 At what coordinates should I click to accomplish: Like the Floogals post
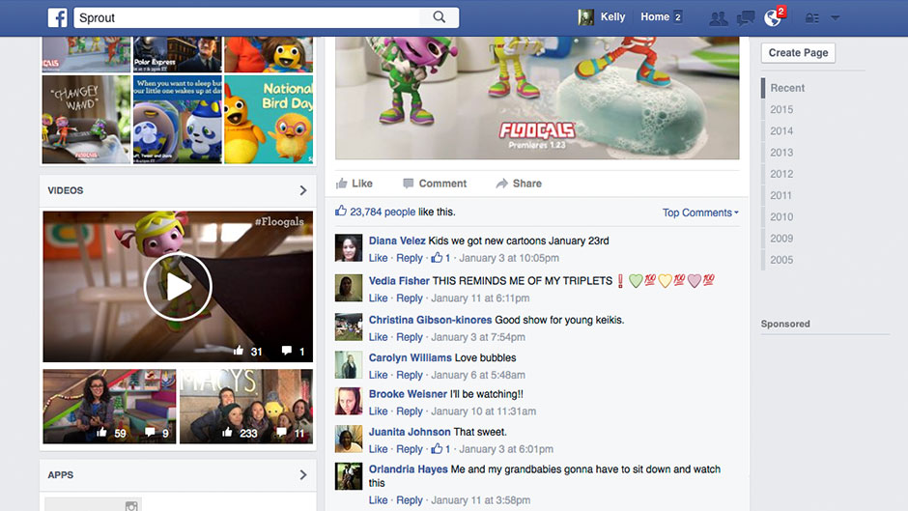[x=354, y=184]
